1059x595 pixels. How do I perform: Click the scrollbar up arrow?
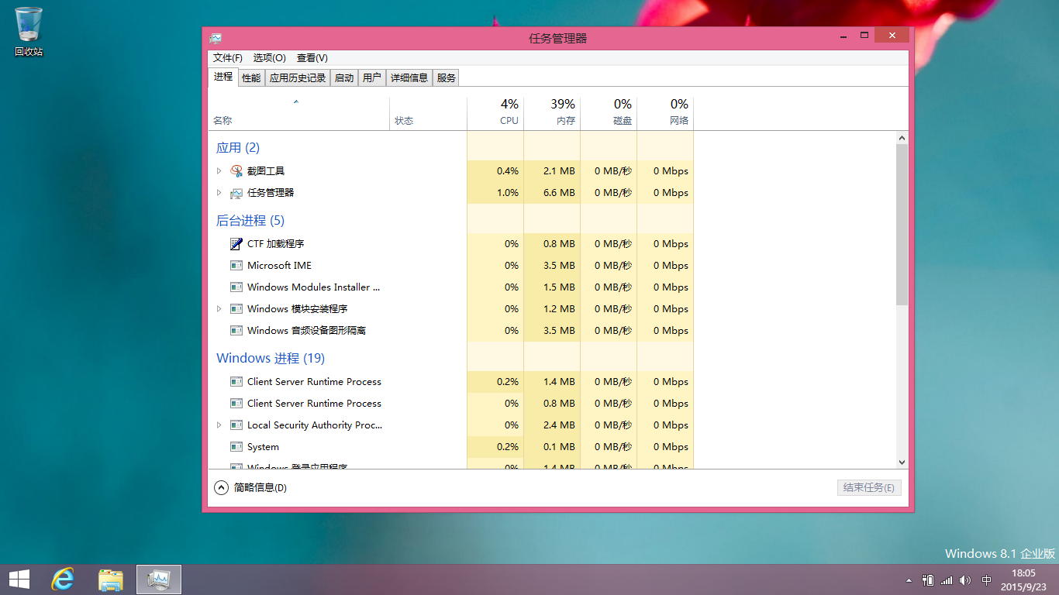point(902,138)
